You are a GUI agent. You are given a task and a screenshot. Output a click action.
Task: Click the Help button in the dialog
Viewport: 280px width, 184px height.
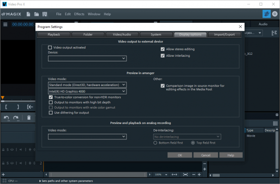pyautogui.click(x=231, y=155)
